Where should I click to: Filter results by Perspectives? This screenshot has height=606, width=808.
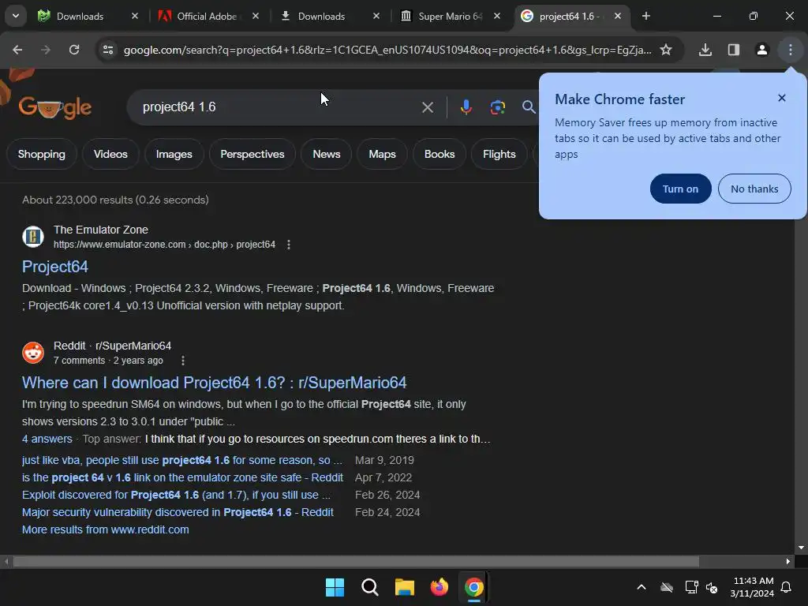point(252,154)
